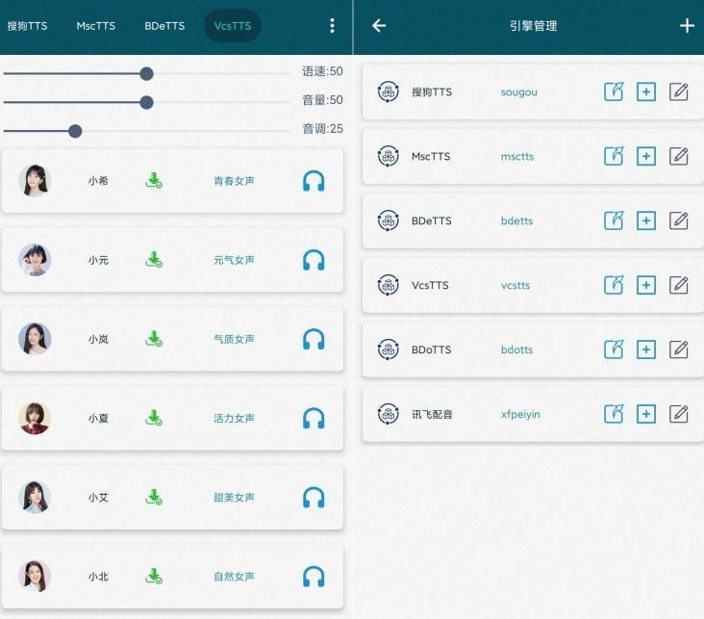The image size is (704, 619).
Task: Select the 甜美女声 voice label
Action: [234, 497]
